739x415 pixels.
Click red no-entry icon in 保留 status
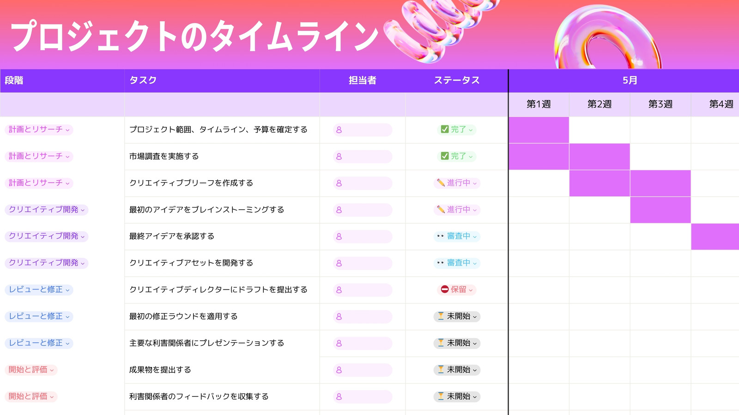click(x=444, y=290)
